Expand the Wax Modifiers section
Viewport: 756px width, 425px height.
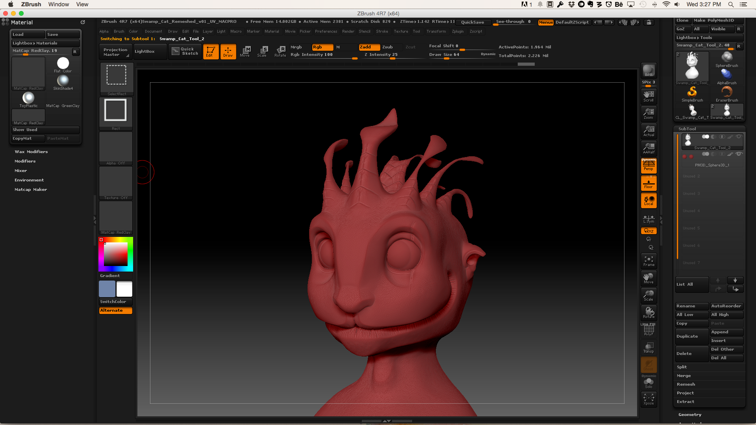point(31,152)
